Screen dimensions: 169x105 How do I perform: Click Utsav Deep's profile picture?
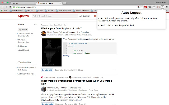(x=44, y=34)
